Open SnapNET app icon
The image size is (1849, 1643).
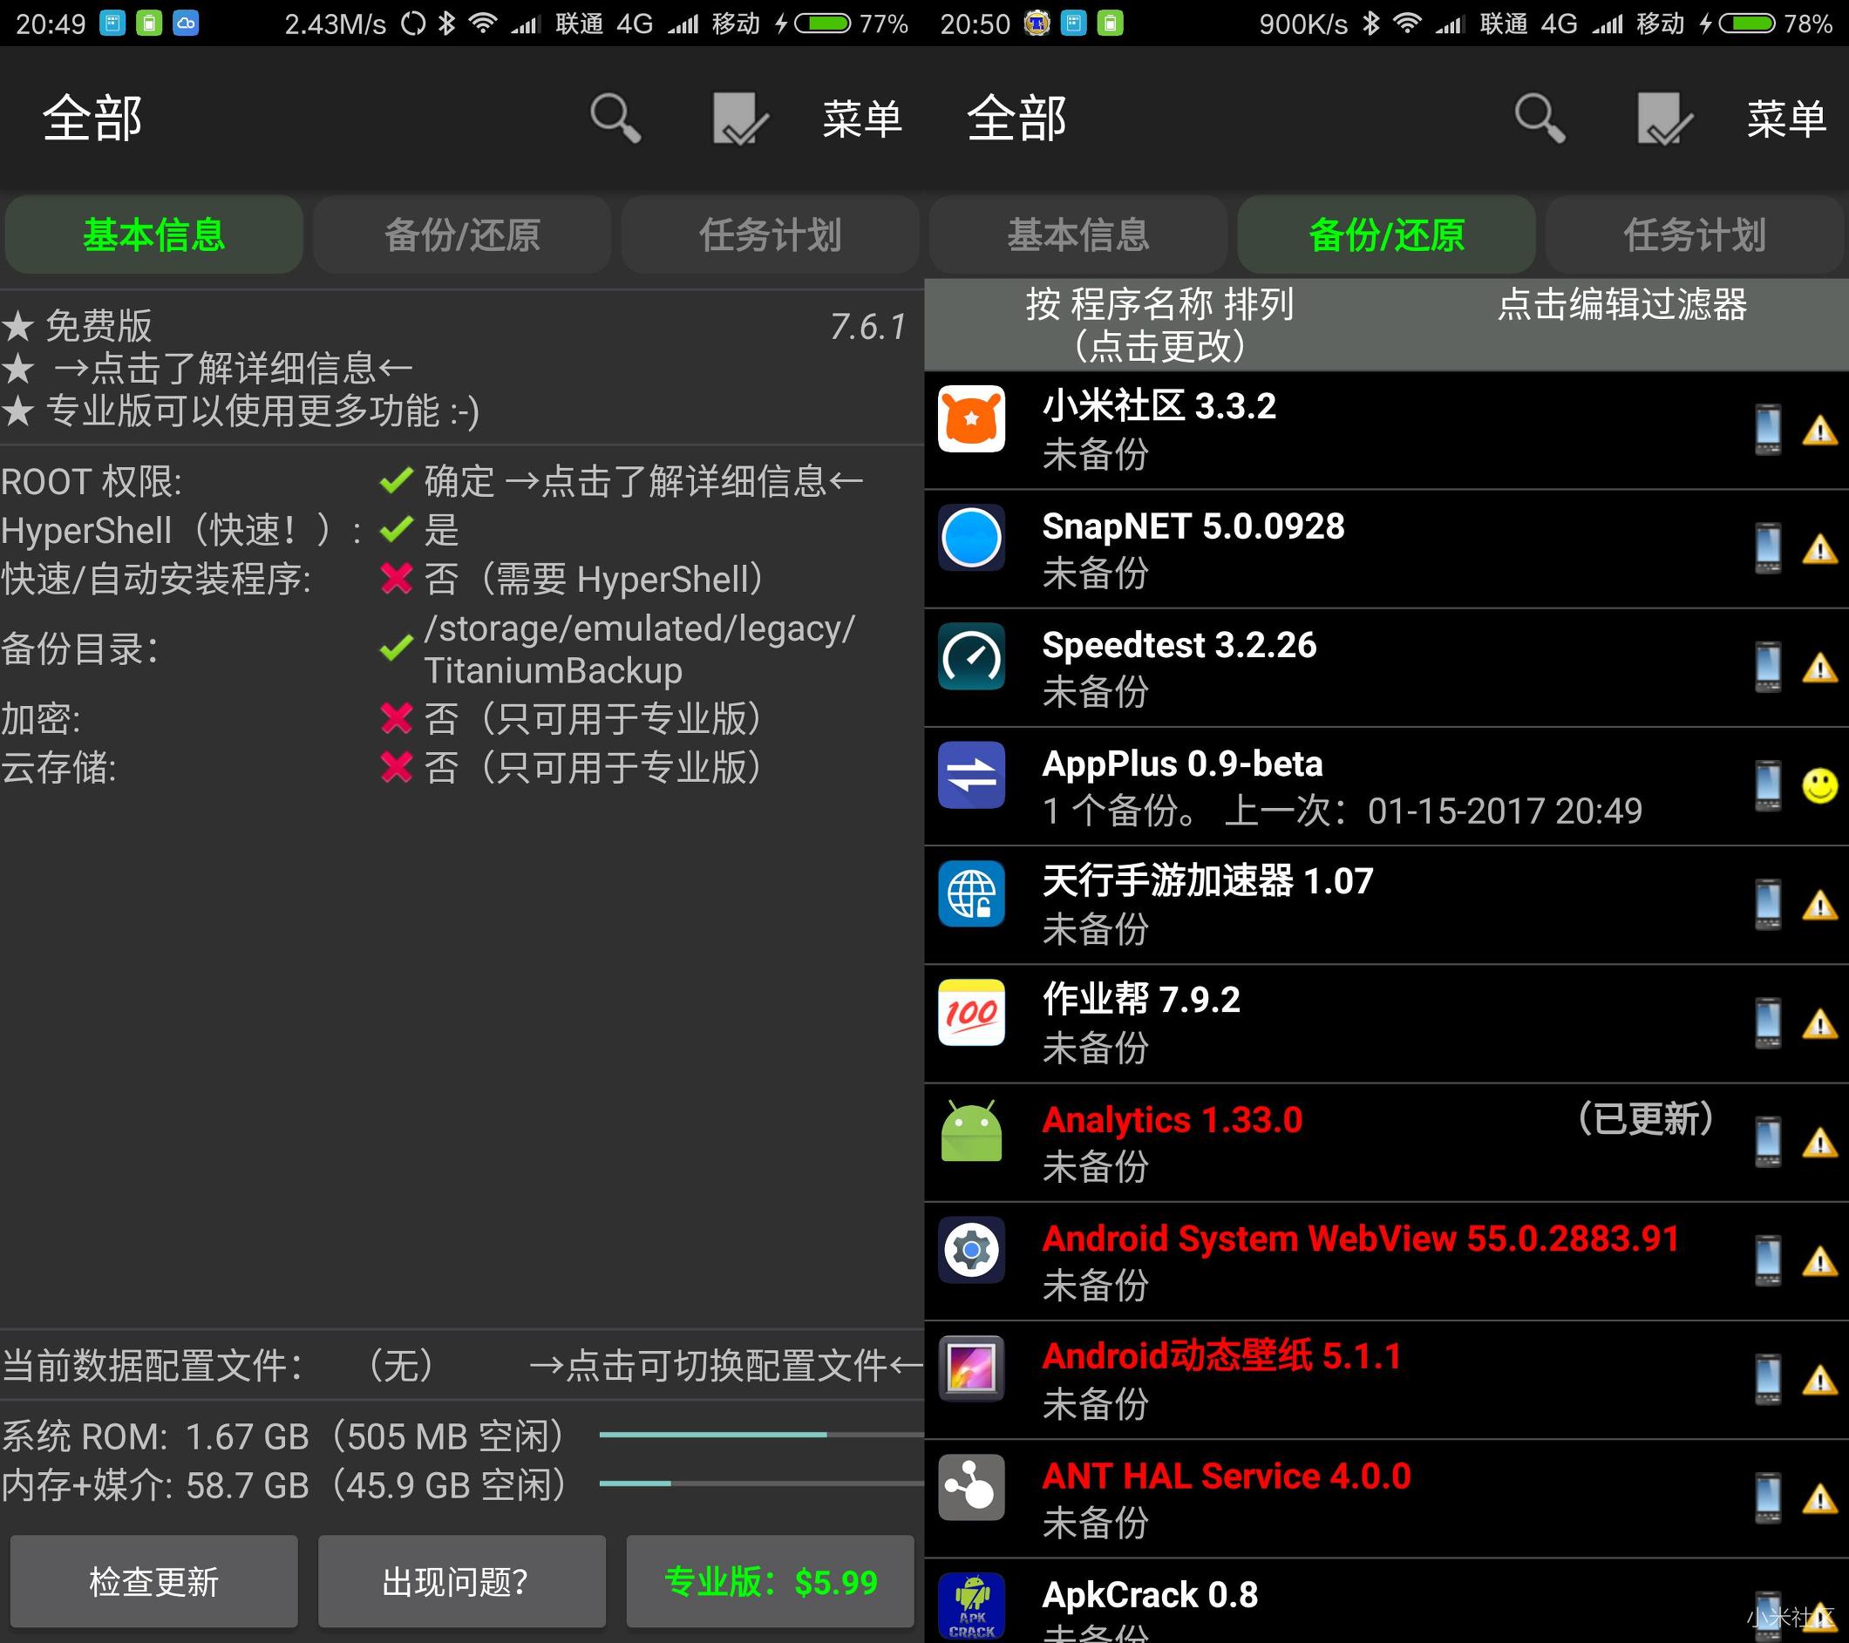point(972,538)
